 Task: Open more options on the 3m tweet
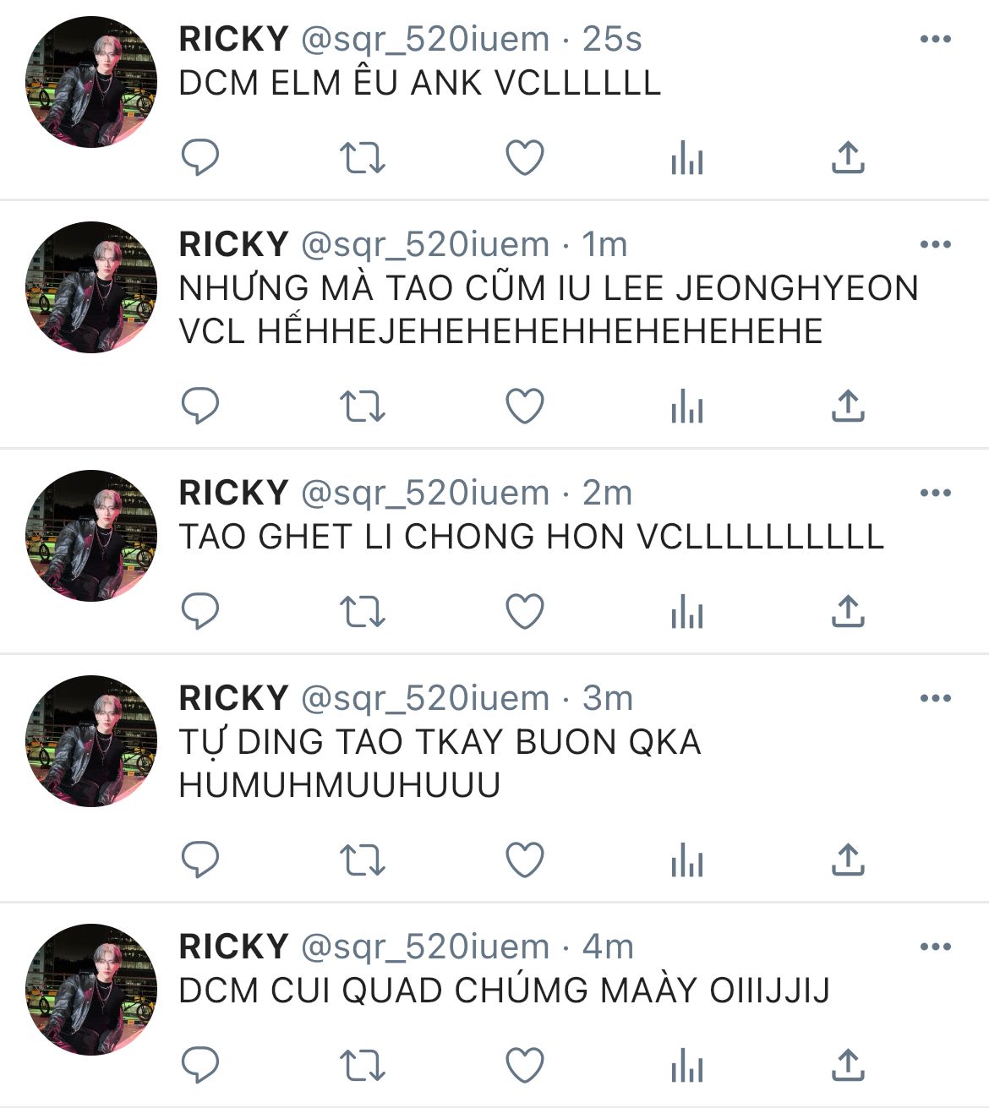coord(935,698)
